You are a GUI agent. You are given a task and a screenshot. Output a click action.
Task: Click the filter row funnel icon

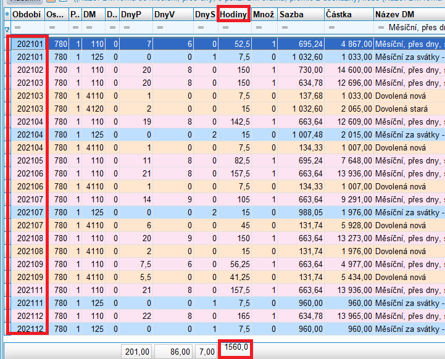[x=7, y=28]
